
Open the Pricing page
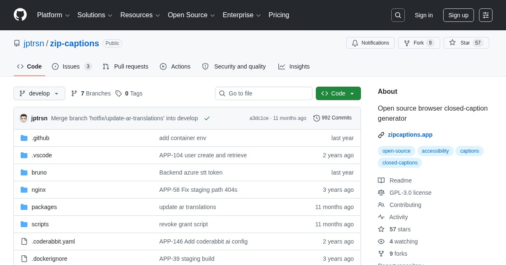279,15
